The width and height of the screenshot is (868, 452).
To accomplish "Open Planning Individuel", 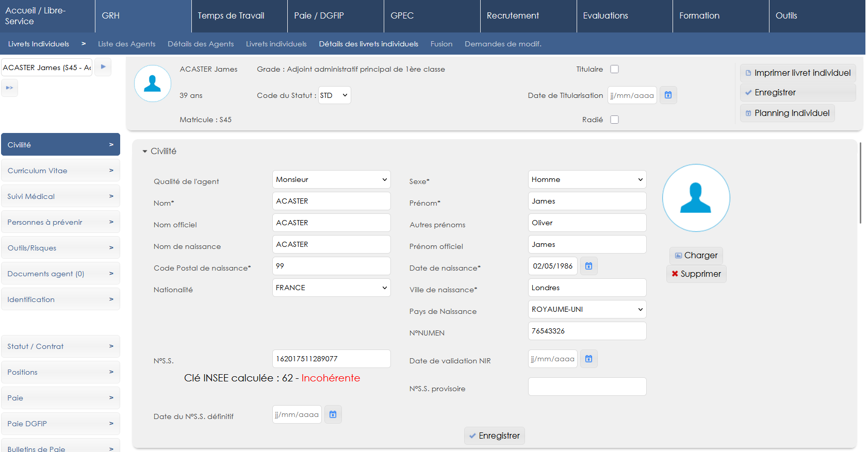I will tap(787, 113).
